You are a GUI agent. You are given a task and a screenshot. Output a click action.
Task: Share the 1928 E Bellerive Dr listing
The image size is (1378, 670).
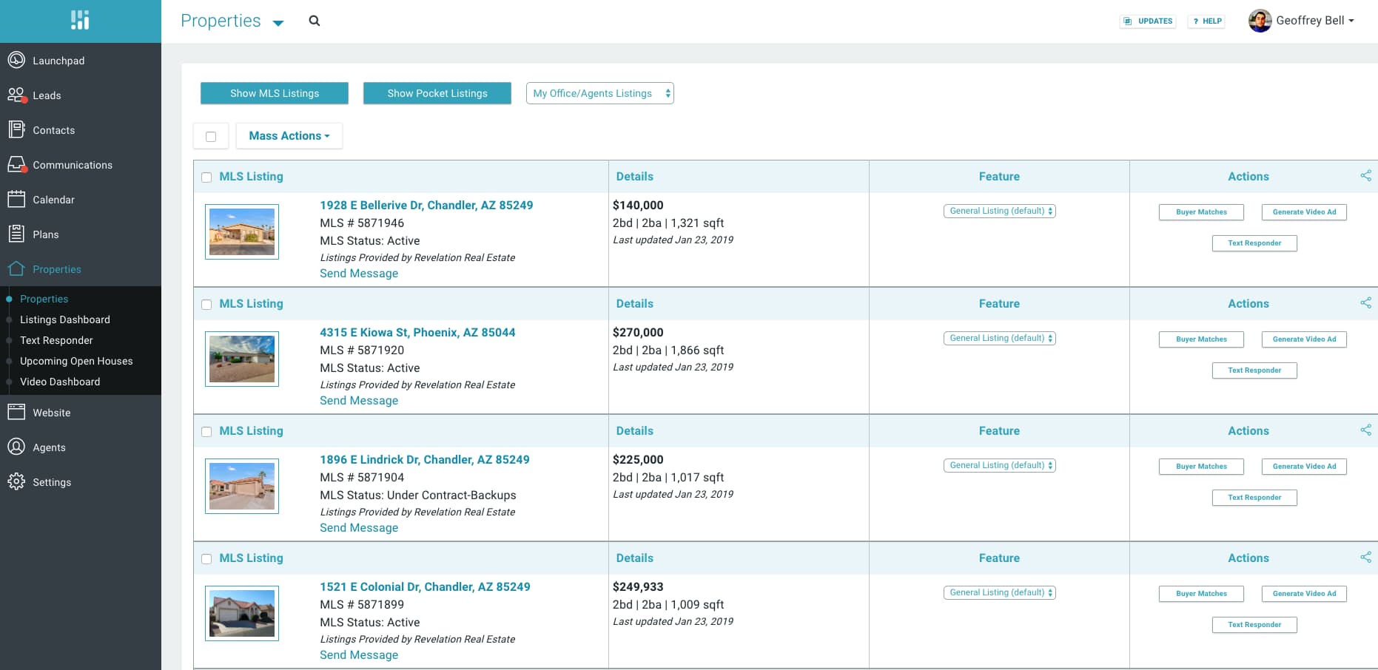(1365, 176)
